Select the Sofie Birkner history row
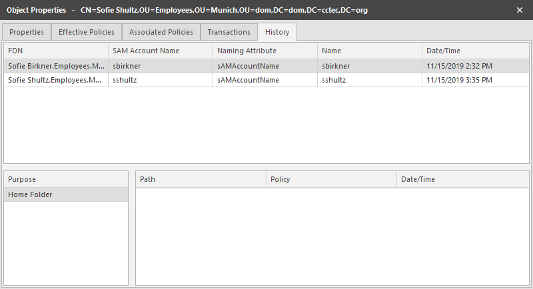The image size is (533, 289). tap(55, 67)
